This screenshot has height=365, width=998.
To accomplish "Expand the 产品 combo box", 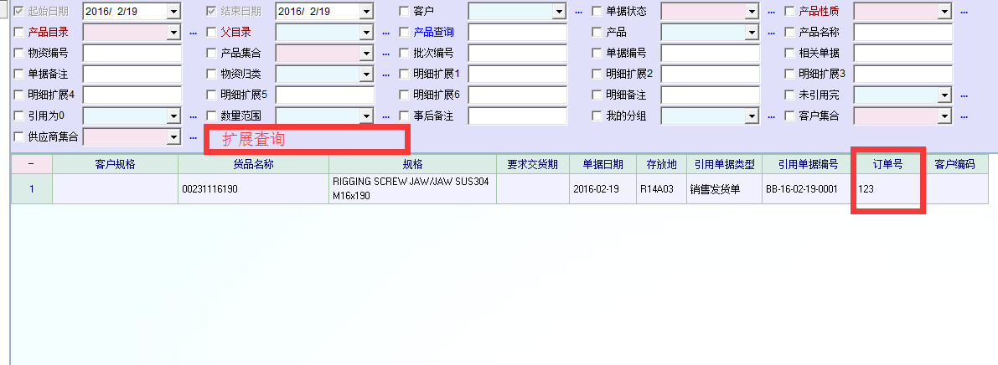I will [752, 33].
